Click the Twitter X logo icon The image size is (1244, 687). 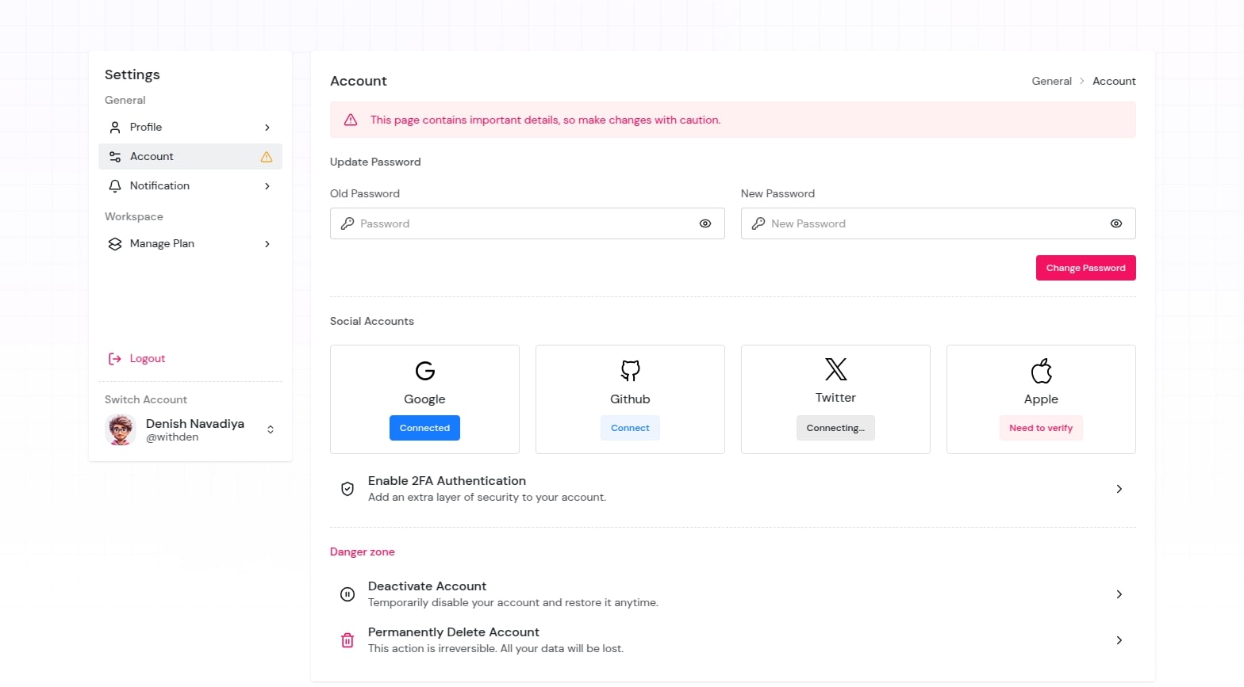(835, 369)
